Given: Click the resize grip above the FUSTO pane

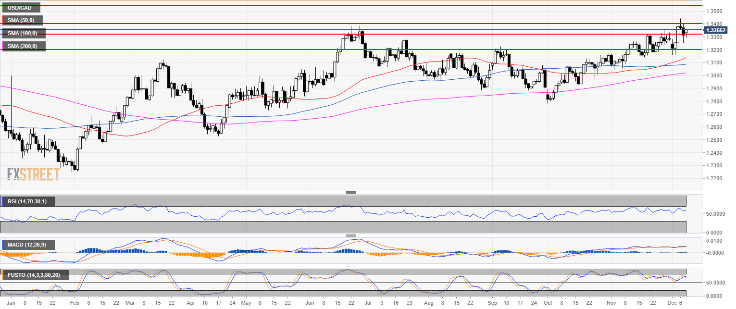Looking at the screenshot, I should [x=351, y=266].
